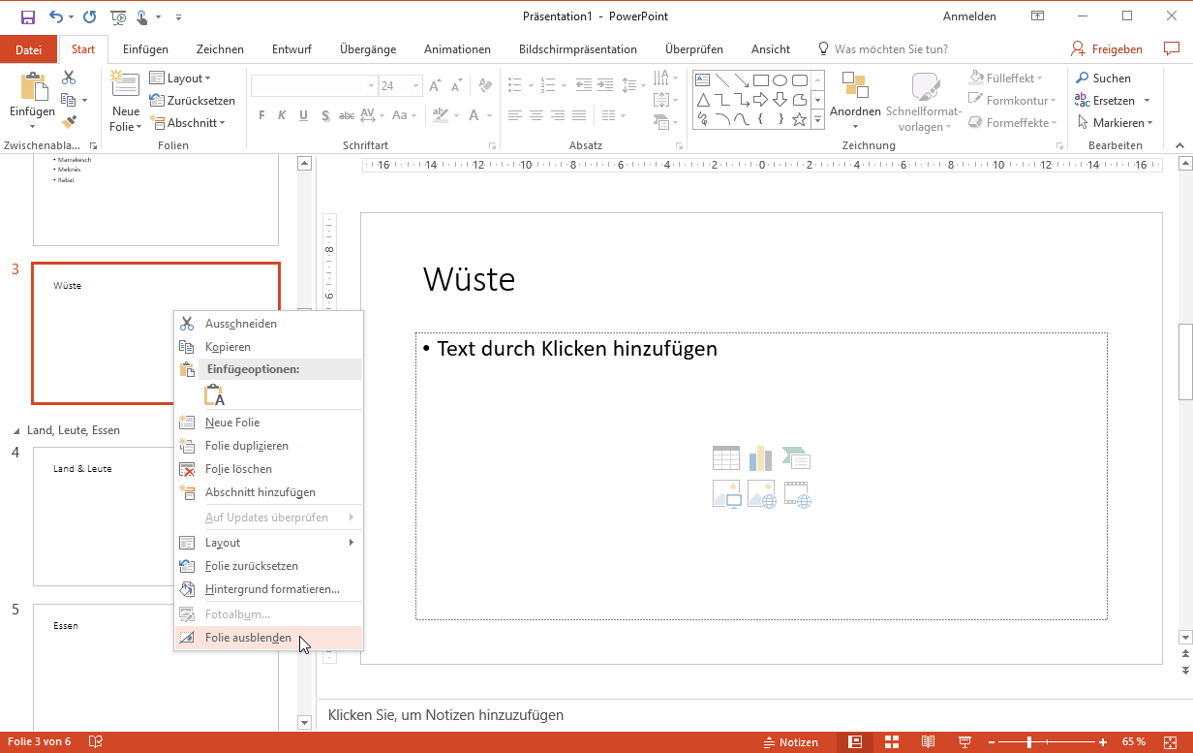1193x753 pixels.
Task: Choose Folie duplizieren in the context menu
Action: pos(268,446)
